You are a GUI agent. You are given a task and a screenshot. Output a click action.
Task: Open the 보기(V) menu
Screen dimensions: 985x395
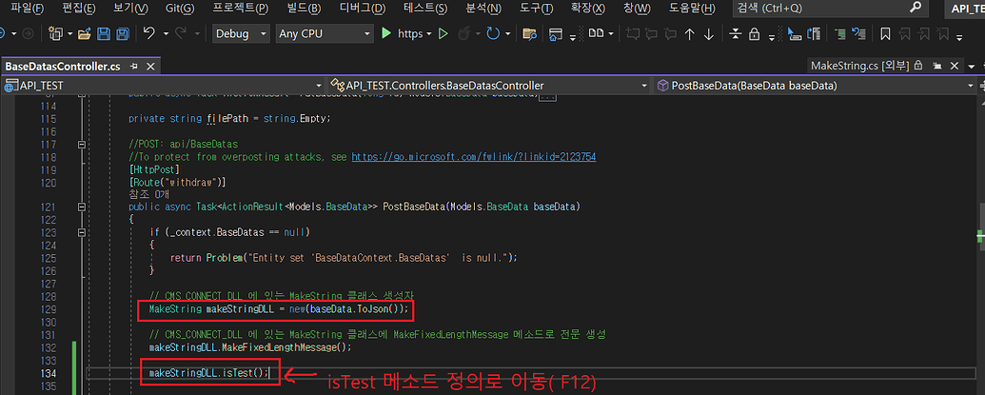(130, 9)
